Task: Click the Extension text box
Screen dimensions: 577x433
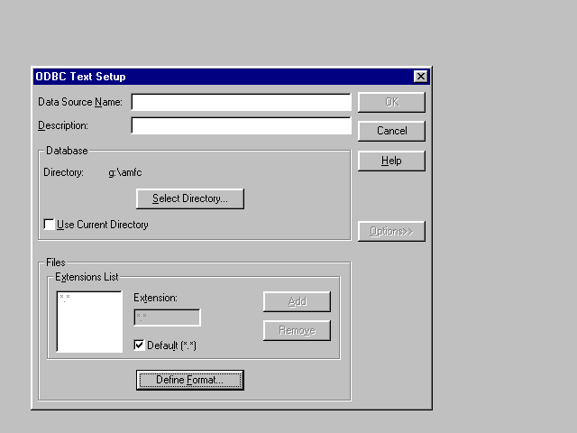Action: [167, 317]
